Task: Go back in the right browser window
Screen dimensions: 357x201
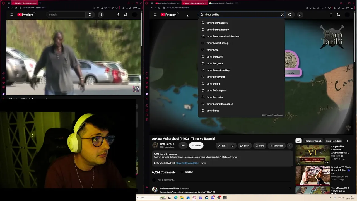Action: click(152, 8)
